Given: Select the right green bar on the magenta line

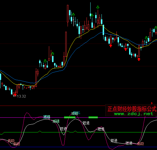Looking at the screenshot, I should [x=93, y=117].
